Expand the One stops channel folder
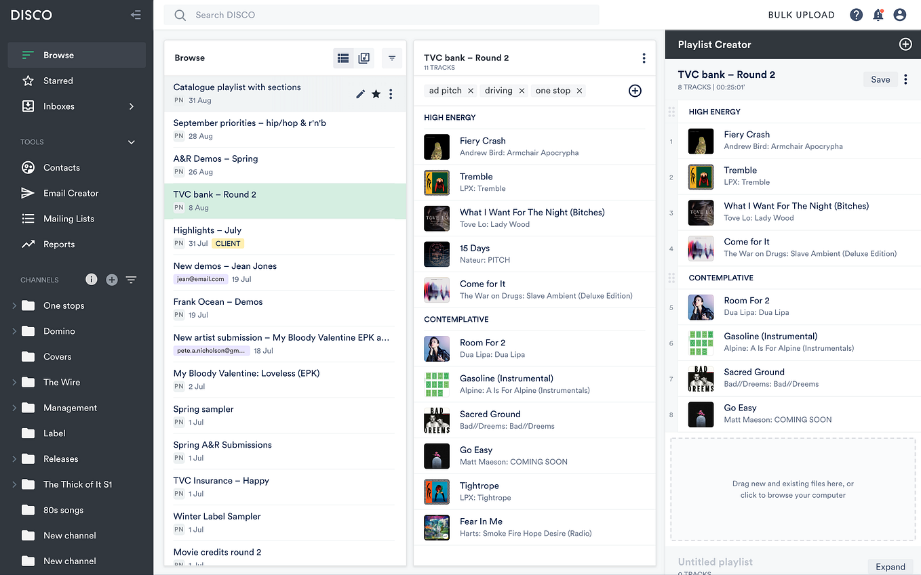 point(14,305)
